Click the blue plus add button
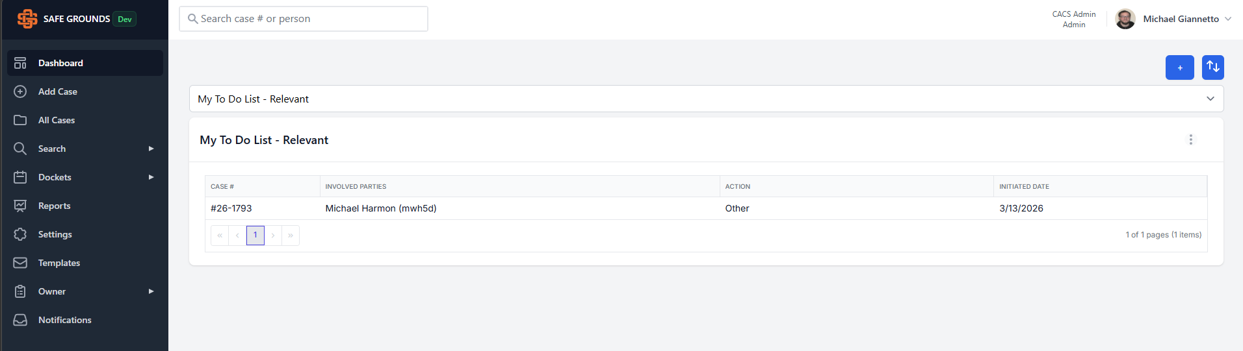1243x351 pixels. (1179, 67)
